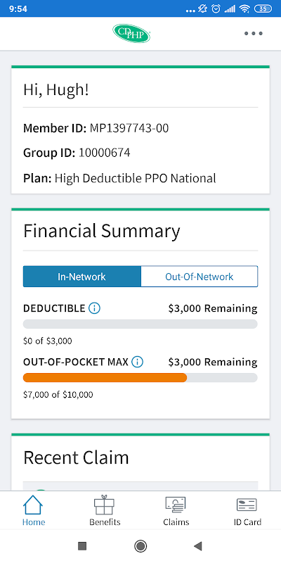The width and height of the screenshot is (281, 563).
Task: Tap the Recent Claim card heading
Action: click(76, 458)
